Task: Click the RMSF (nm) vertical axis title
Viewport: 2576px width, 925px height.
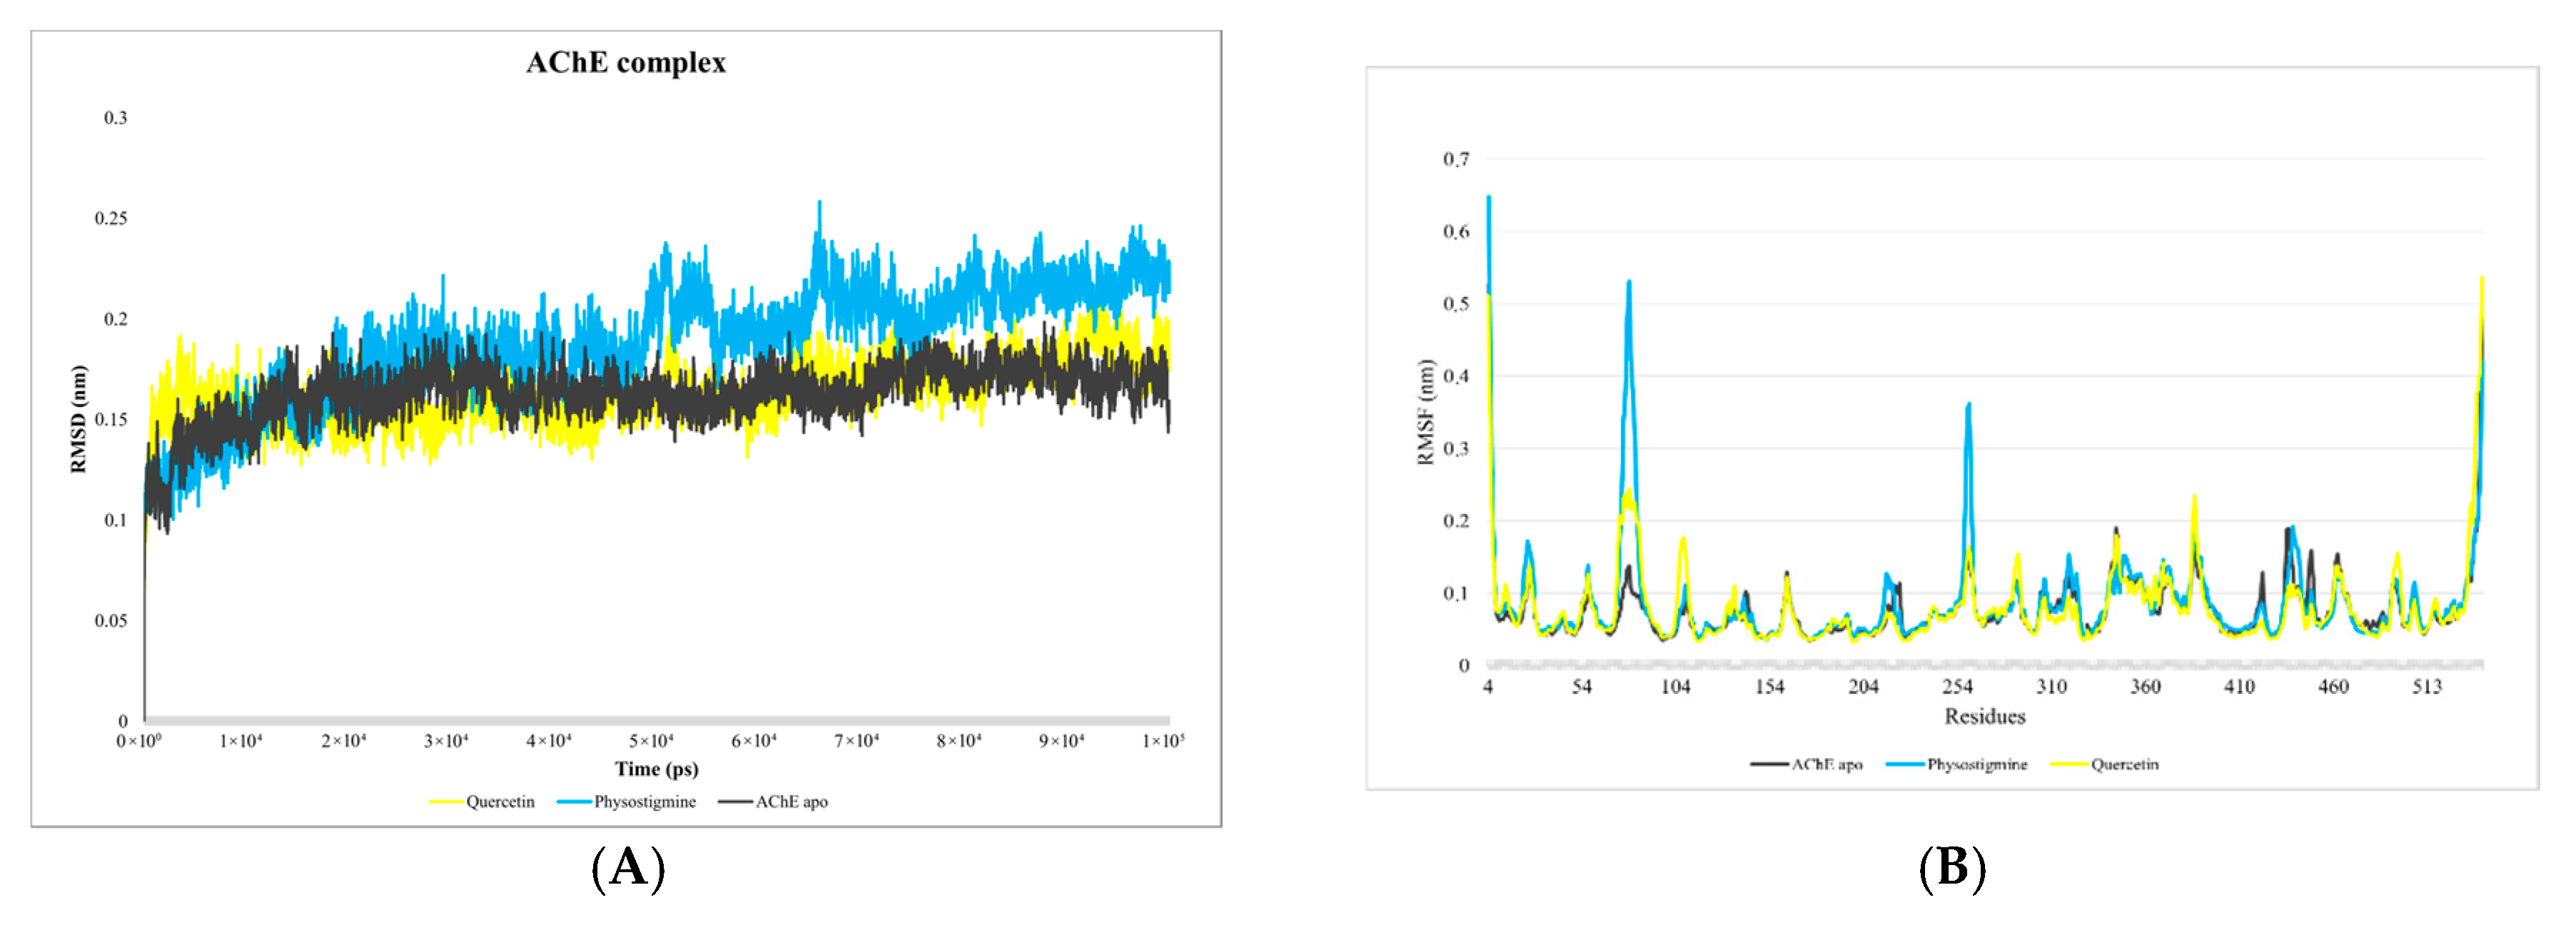Action: coord(1426,412)
